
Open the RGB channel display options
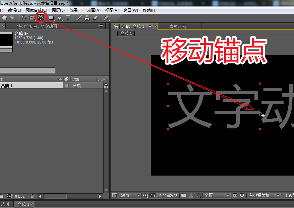[x=198, y=196]
